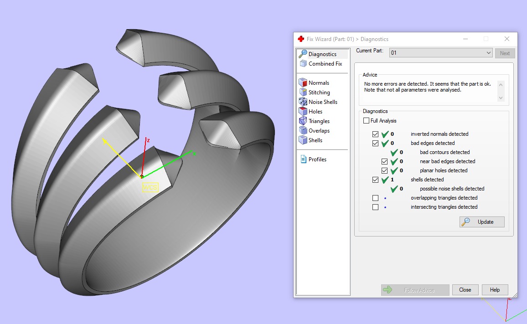
Task: Uncheck near bad edges detected checkbox
Action: pyautogui.click(x=384, y=162)
